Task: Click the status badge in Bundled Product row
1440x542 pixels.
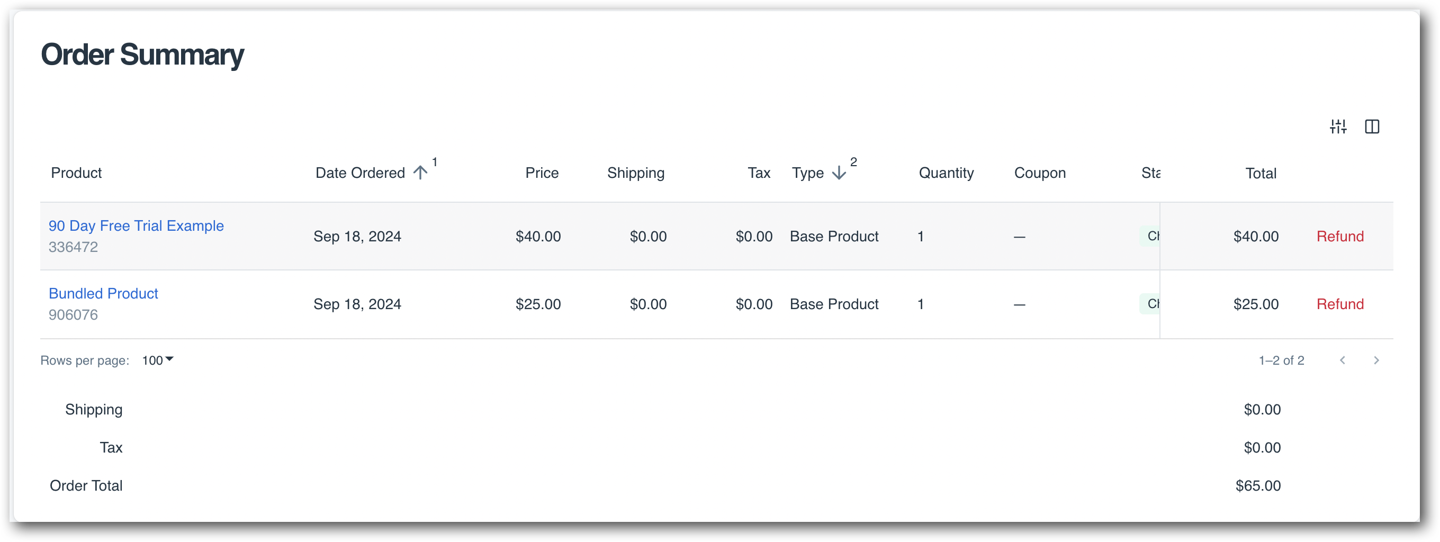Action: (x=1151, y=304)
